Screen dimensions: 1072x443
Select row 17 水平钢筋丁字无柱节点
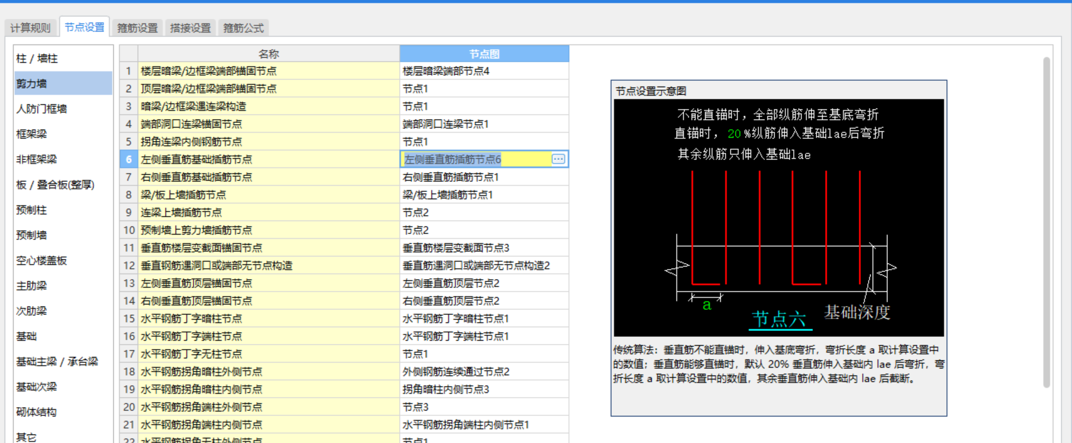269,354
